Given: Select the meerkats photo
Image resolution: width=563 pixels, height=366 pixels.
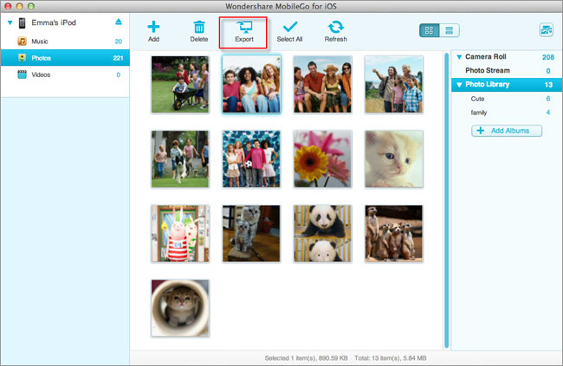Looking at the screenshot, I should [394, 234].
